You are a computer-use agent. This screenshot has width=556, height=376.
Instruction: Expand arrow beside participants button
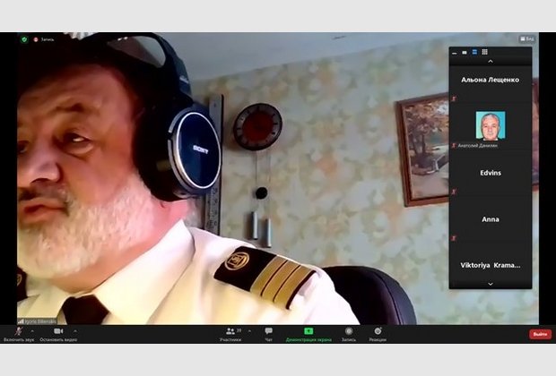pyautogui.click(x=249, y=331)
